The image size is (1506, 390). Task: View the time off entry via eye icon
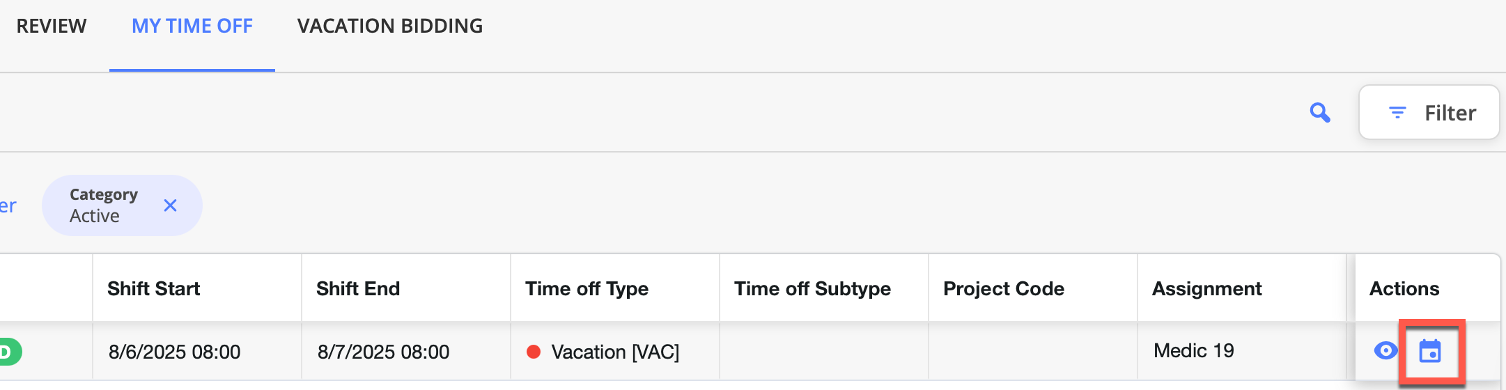click(1385, 350)
